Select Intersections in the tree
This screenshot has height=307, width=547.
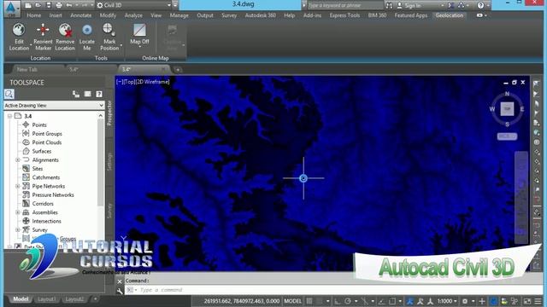pyautogui.click(x=46, y=221)
